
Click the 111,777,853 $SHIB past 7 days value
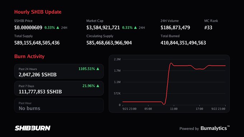pyautogui.click(x=40, y=92)
